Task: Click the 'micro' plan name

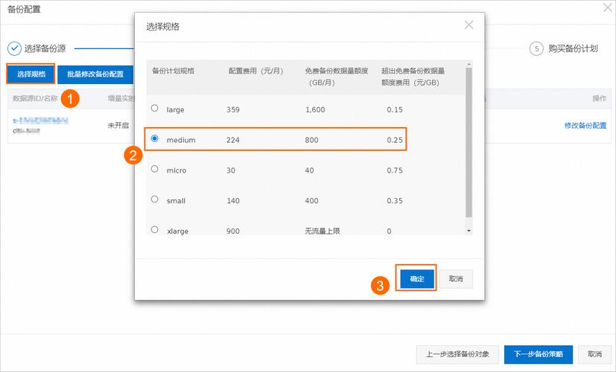Action: 177,170
